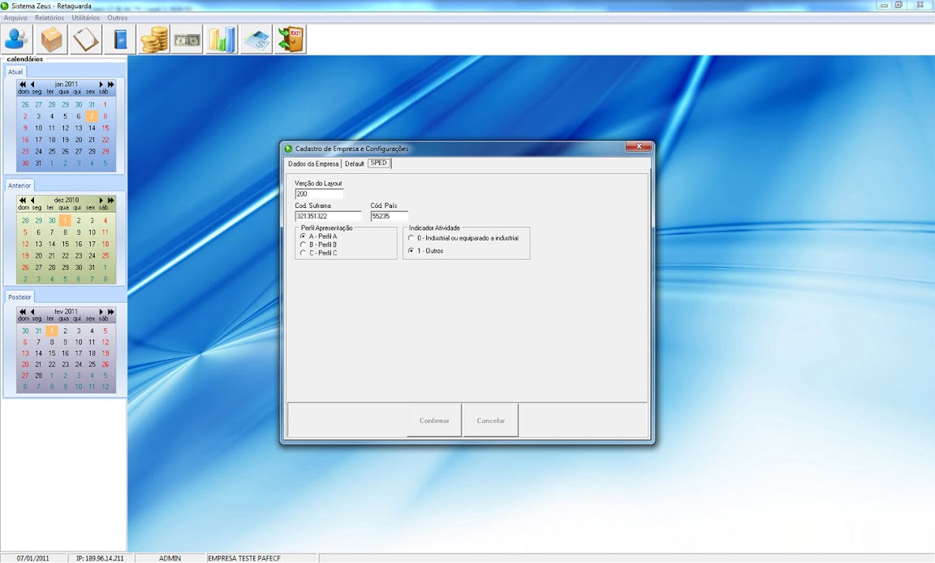Screen dimensions: 935x563
Task: Open the Arquivo menu
Action: (15, 18)
